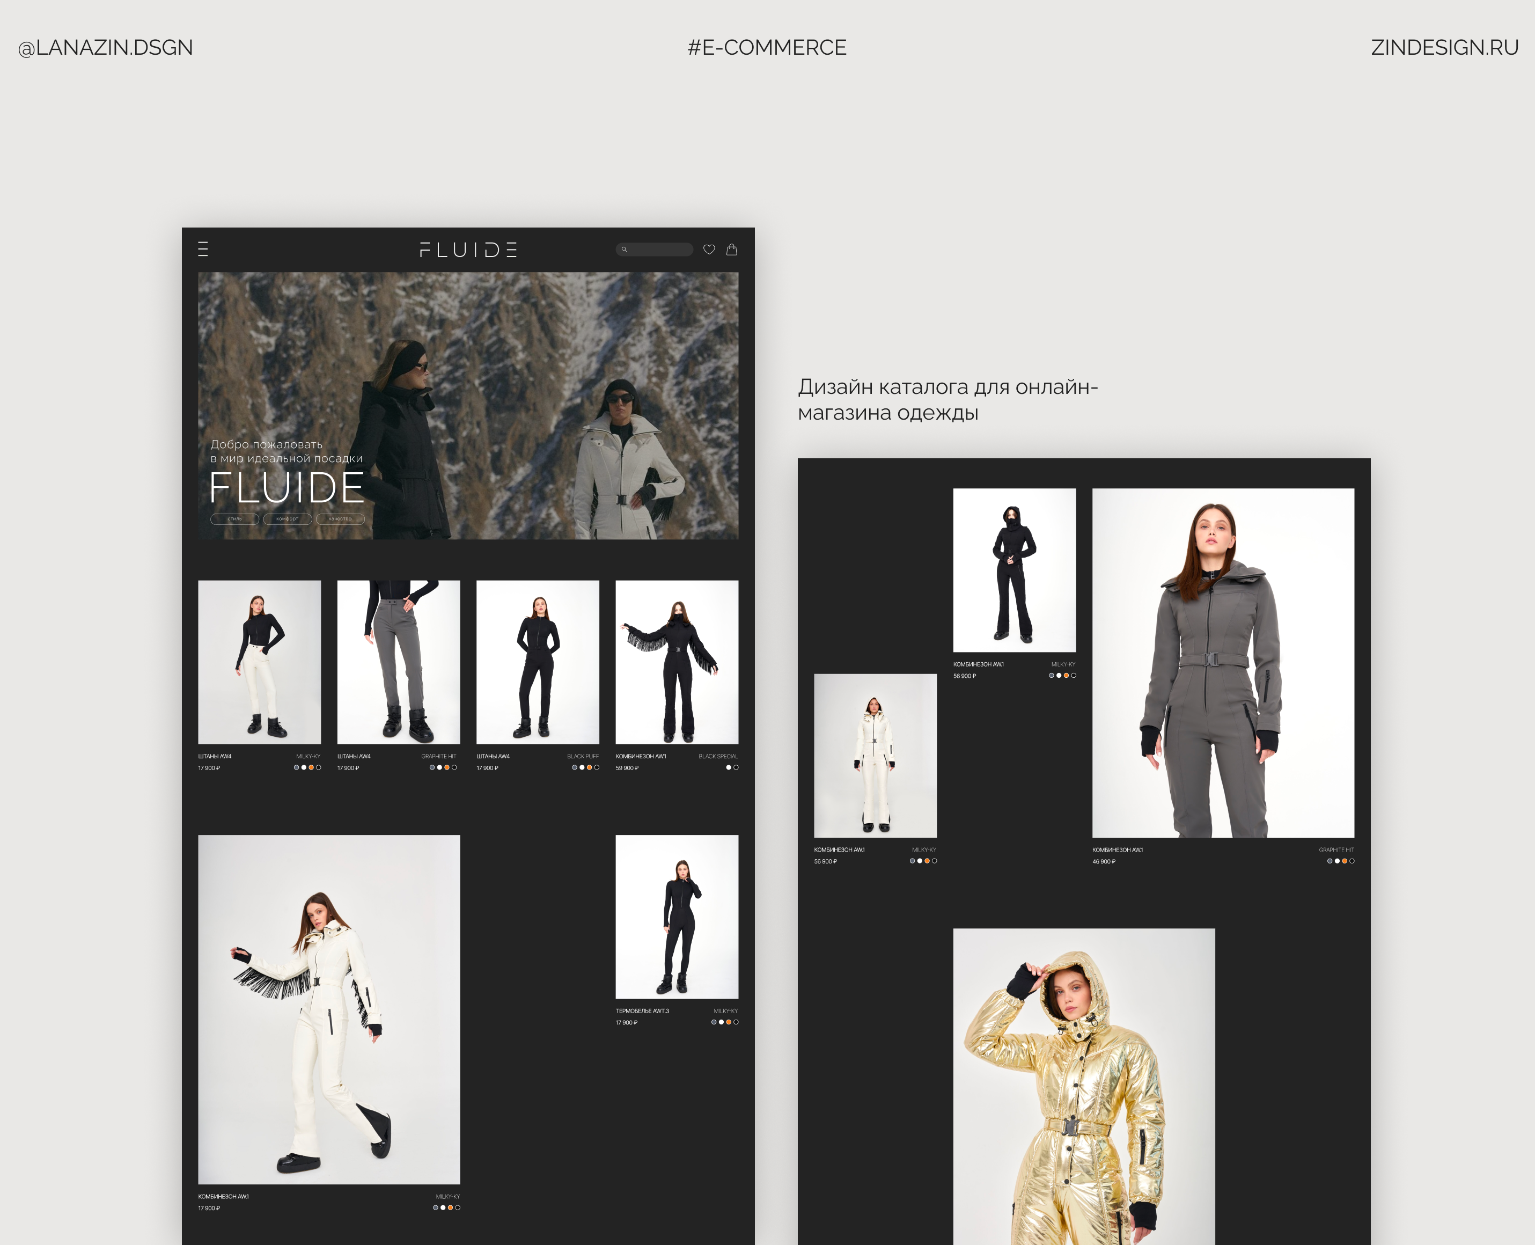
Task: Click the 'качество' pill button
Action: (340, 518)
